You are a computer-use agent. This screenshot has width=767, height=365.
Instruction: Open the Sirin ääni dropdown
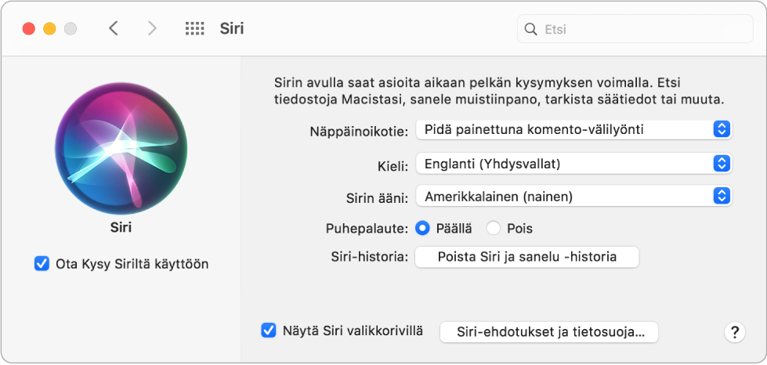[573, 197]
